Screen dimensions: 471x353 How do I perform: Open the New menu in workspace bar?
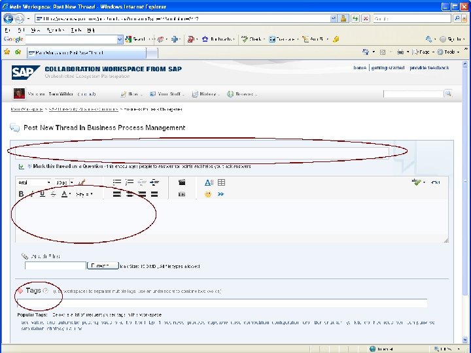[x=131, y=94]
